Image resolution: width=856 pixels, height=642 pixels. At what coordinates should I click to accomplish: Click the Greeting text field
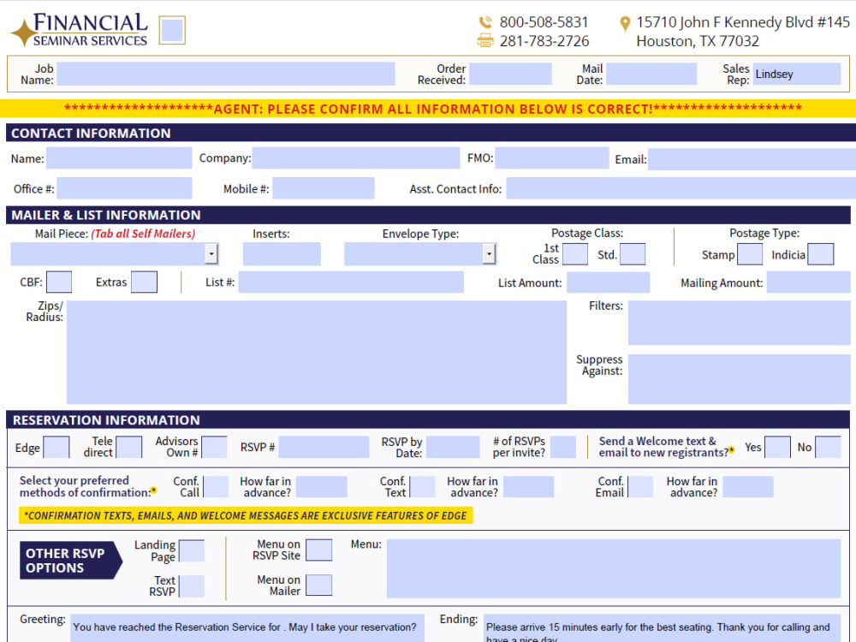(247, 628)
